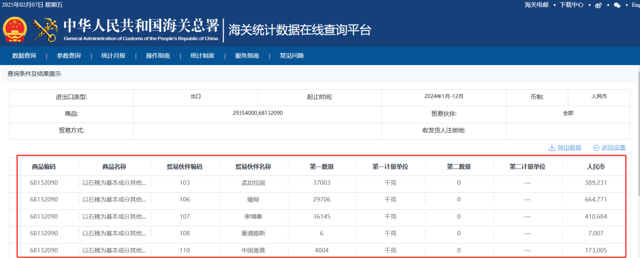Click the 第二计量单位 column header

[x=527, y=167]
